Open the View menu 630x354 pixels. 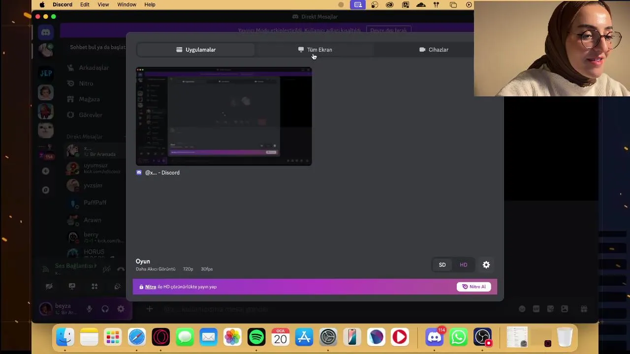(103, 4)
